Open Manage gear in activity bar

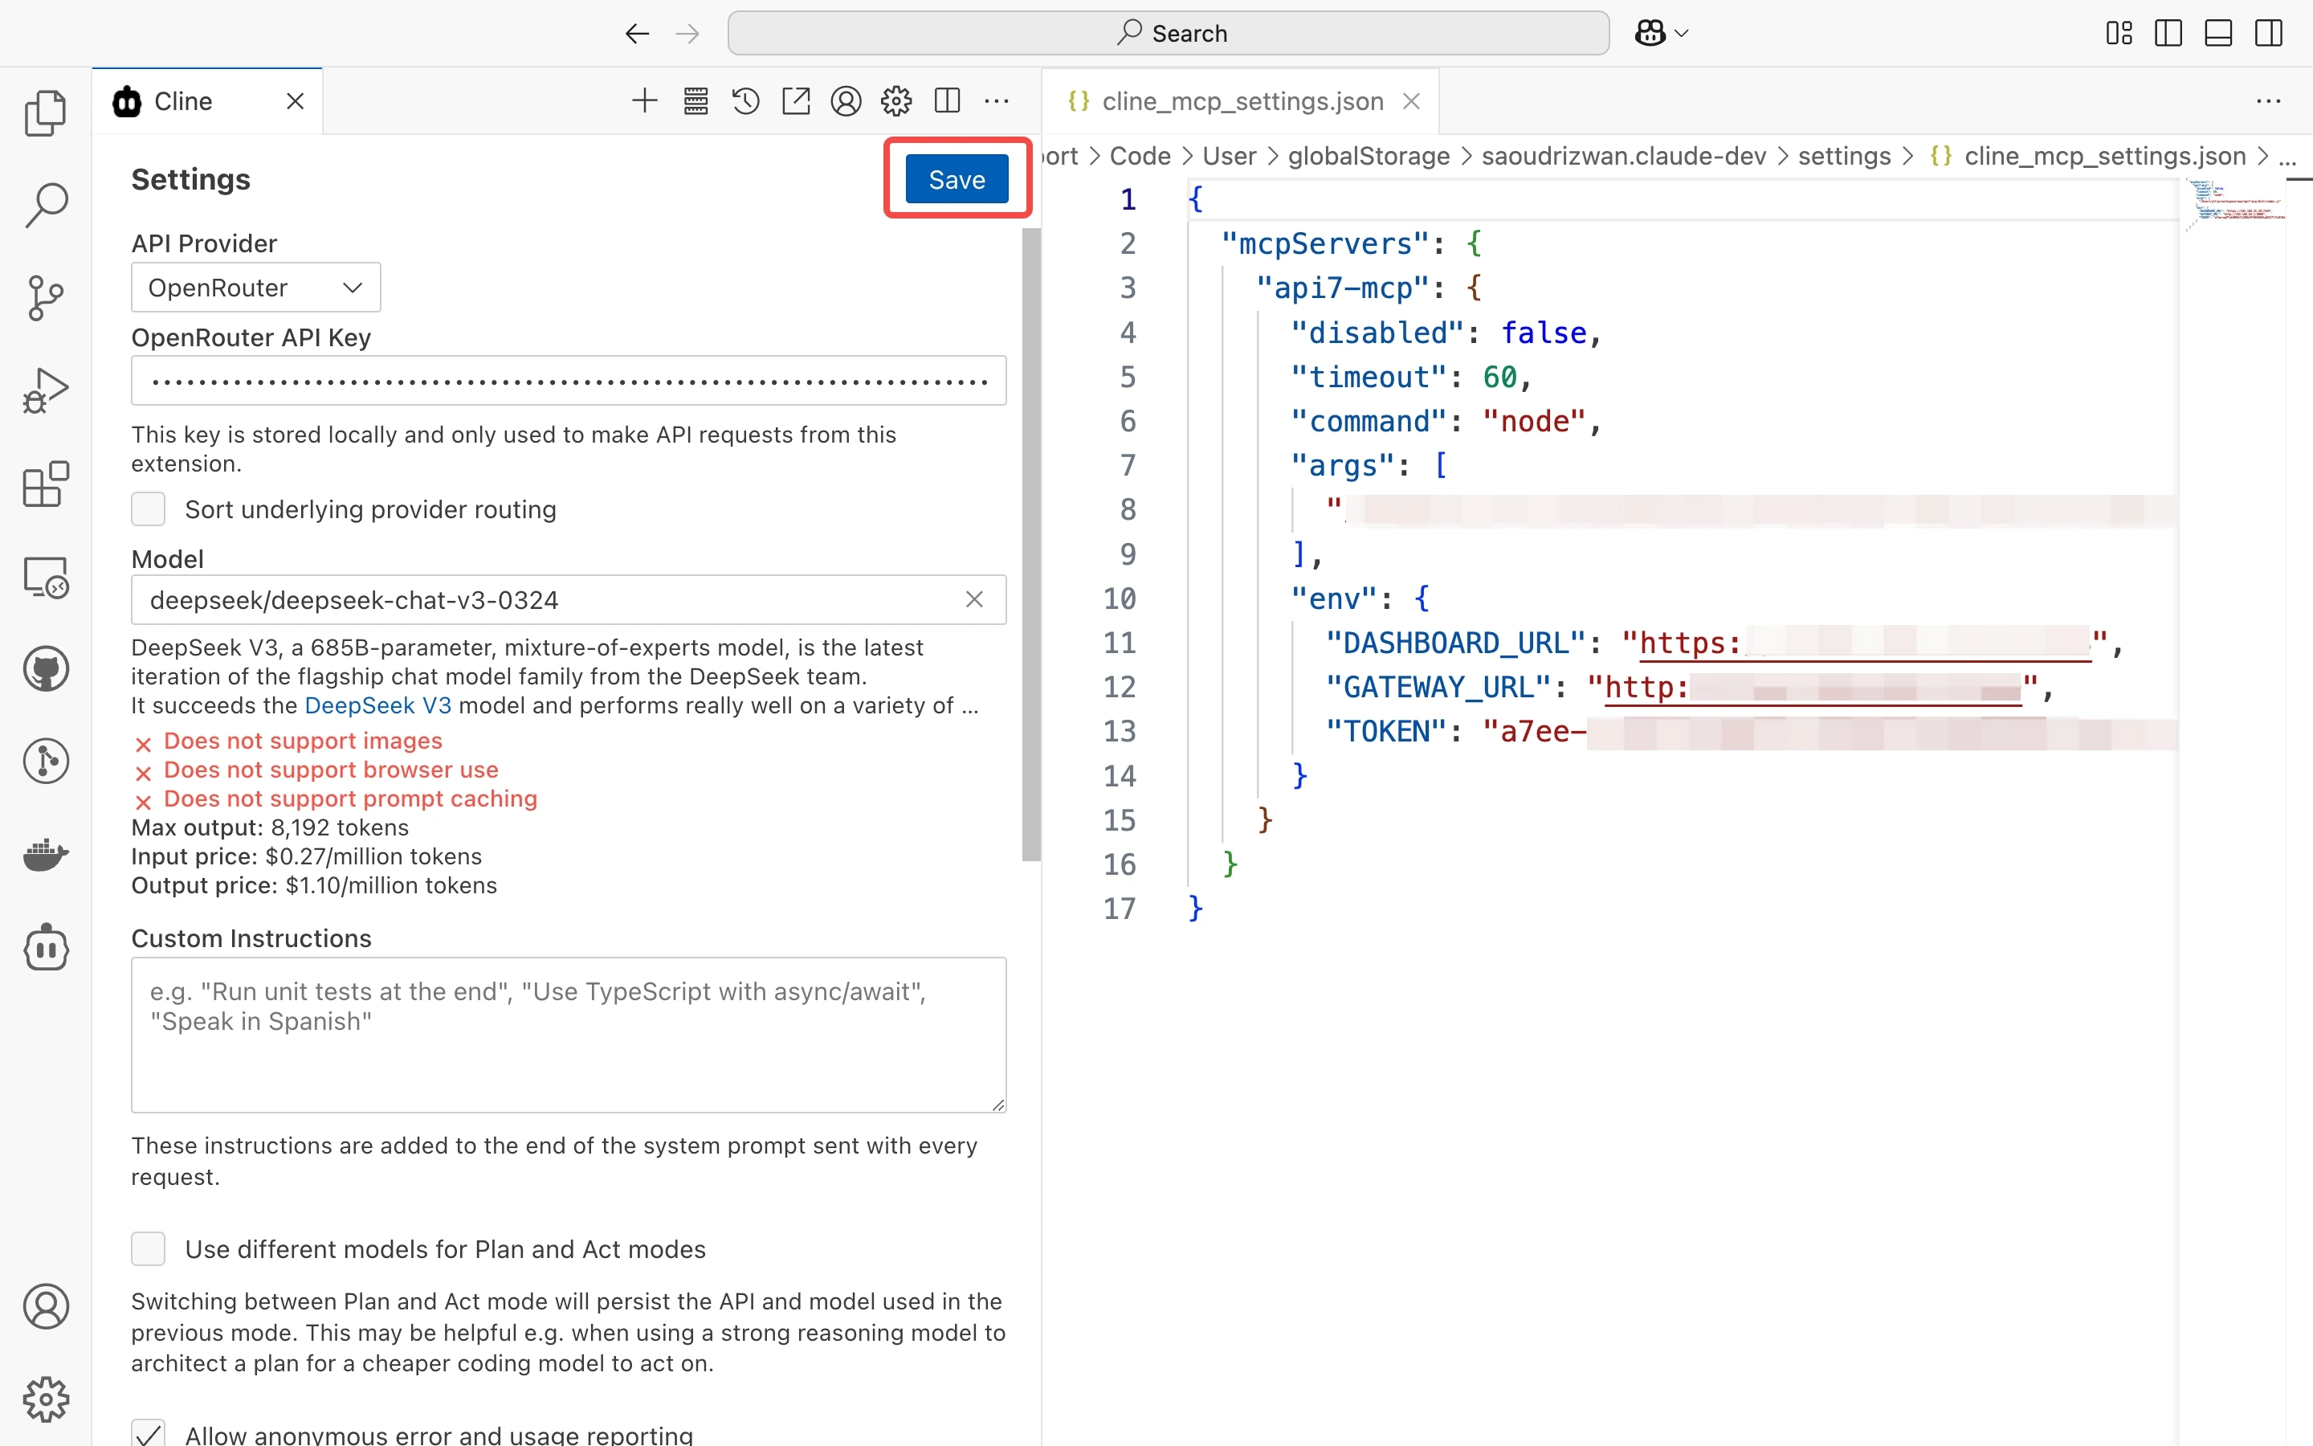[45, 1399]
